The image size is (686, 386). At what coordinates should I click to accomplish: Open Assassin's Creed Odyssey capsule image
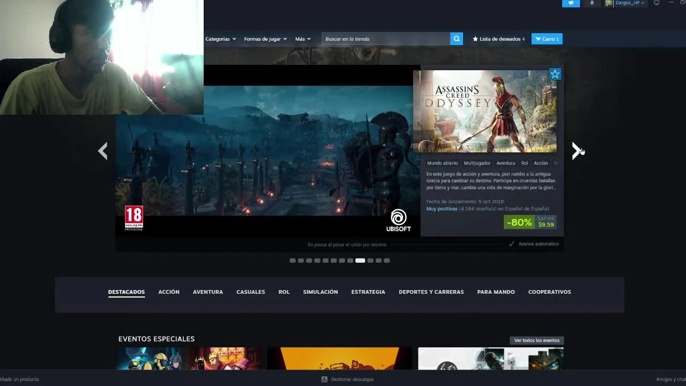click(x=485, y=111)
